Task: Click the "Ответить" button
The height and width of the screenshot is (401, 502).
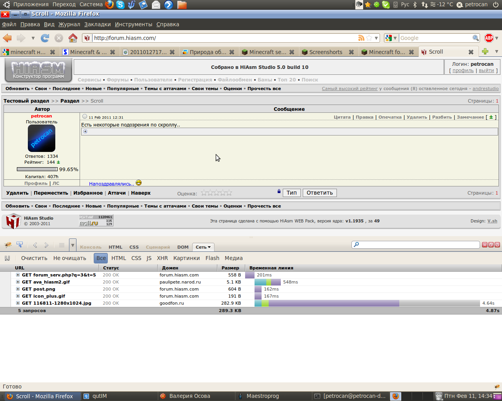Action: coord(319,193)
